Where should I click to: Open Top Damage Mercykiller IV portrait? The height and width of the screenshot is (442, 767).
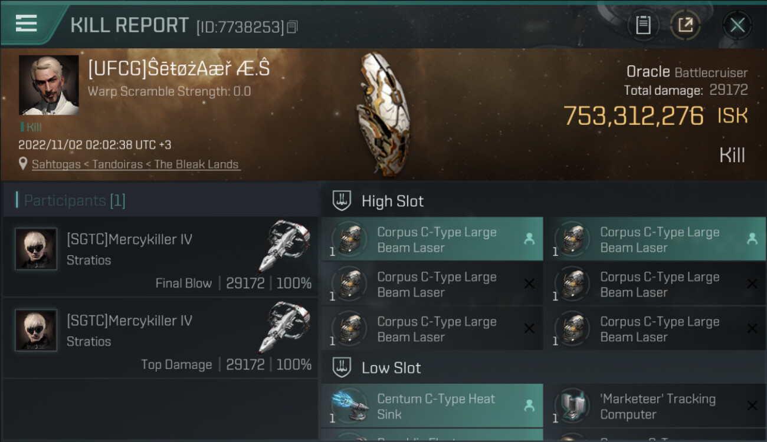tap(36, 331)
